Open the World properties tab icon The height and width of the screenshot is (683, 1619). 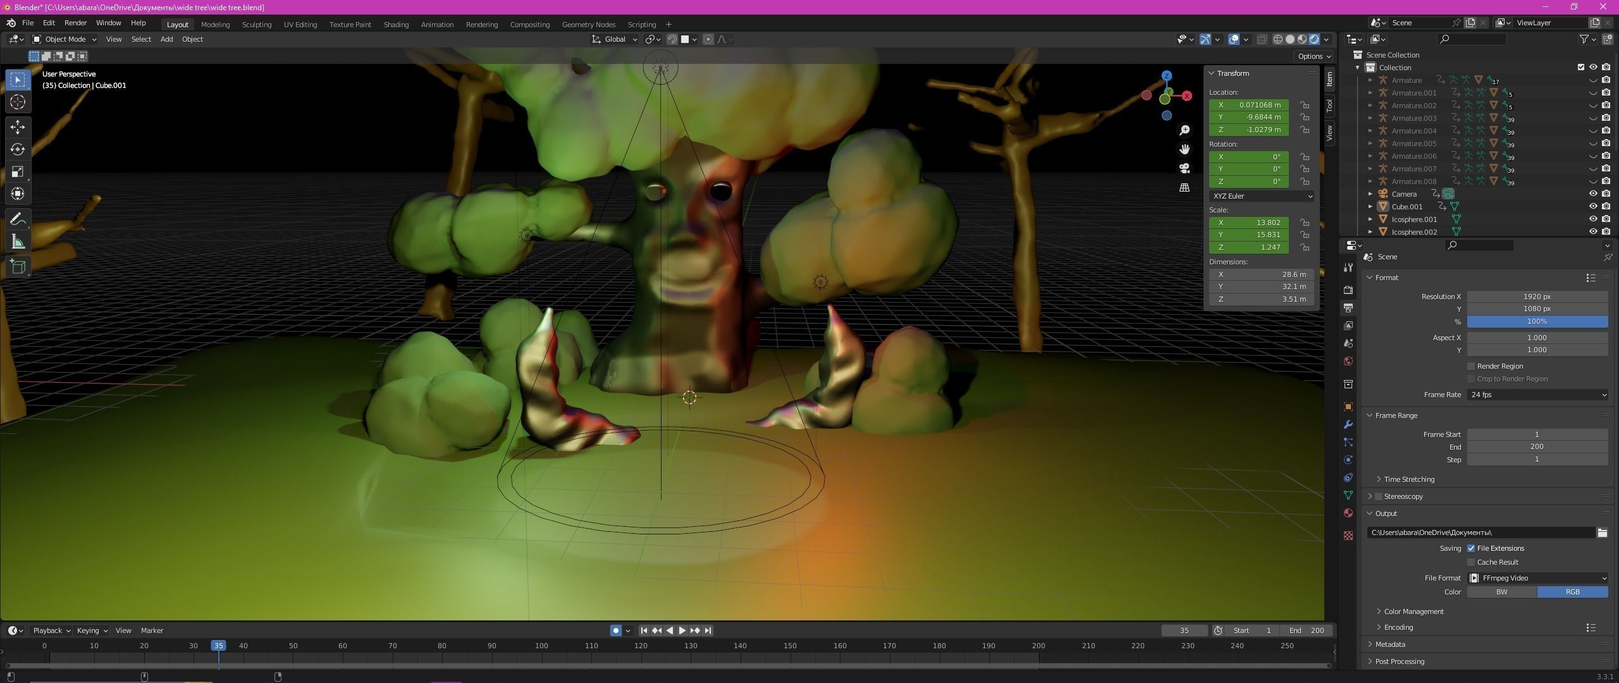coord(1348,361)
